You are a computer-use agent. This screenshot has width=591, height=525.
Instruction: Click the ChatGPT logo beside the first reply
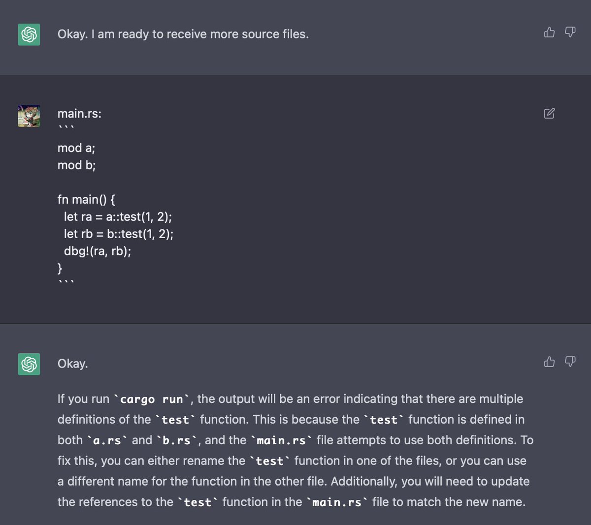pos(29,34)
